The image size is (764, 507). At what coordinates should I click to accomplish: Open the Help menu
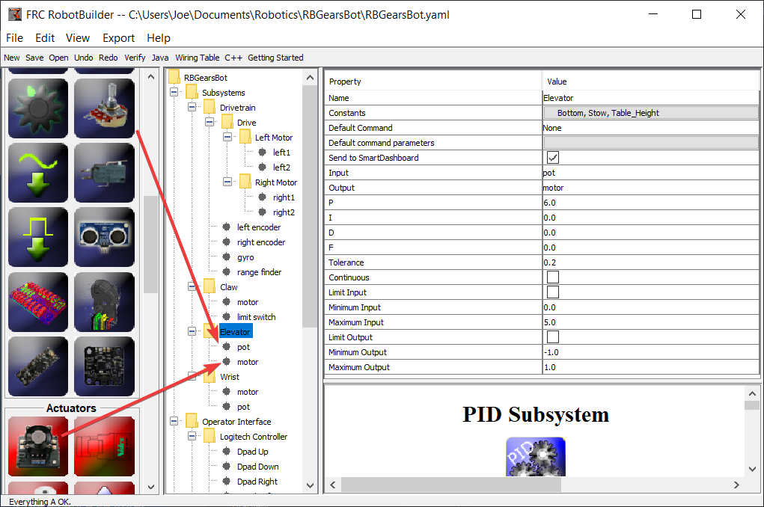click(x=159, y=37)
